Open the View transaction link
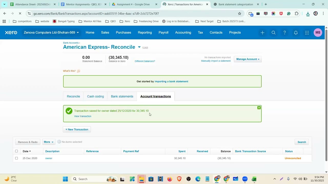This screenshot has height=184, width=328. (x=83, y=116)
